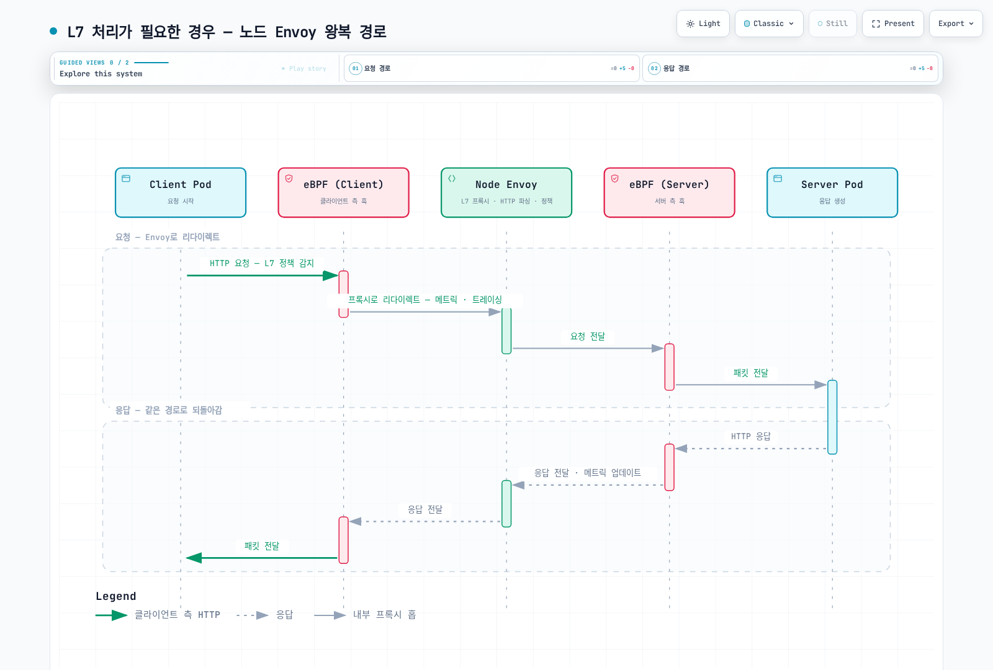The width and height of the screenshot is (993, 670).
Task: Select guided view 01 요청 경로
Action: click(x=492, y=68)
